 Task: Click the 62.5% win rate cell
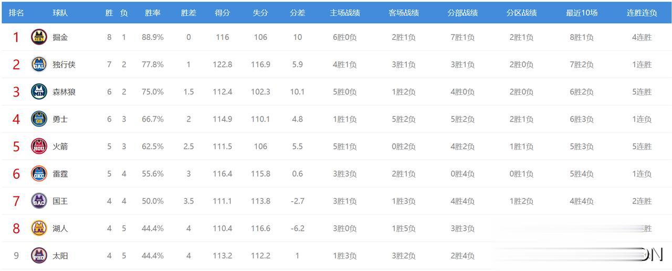[x=153, y=146]
